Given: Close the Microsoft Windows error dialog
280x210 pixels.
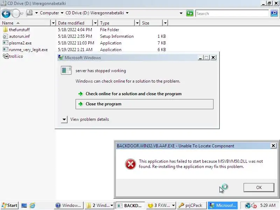Looking at the screenshot, I should coord(213,57).
